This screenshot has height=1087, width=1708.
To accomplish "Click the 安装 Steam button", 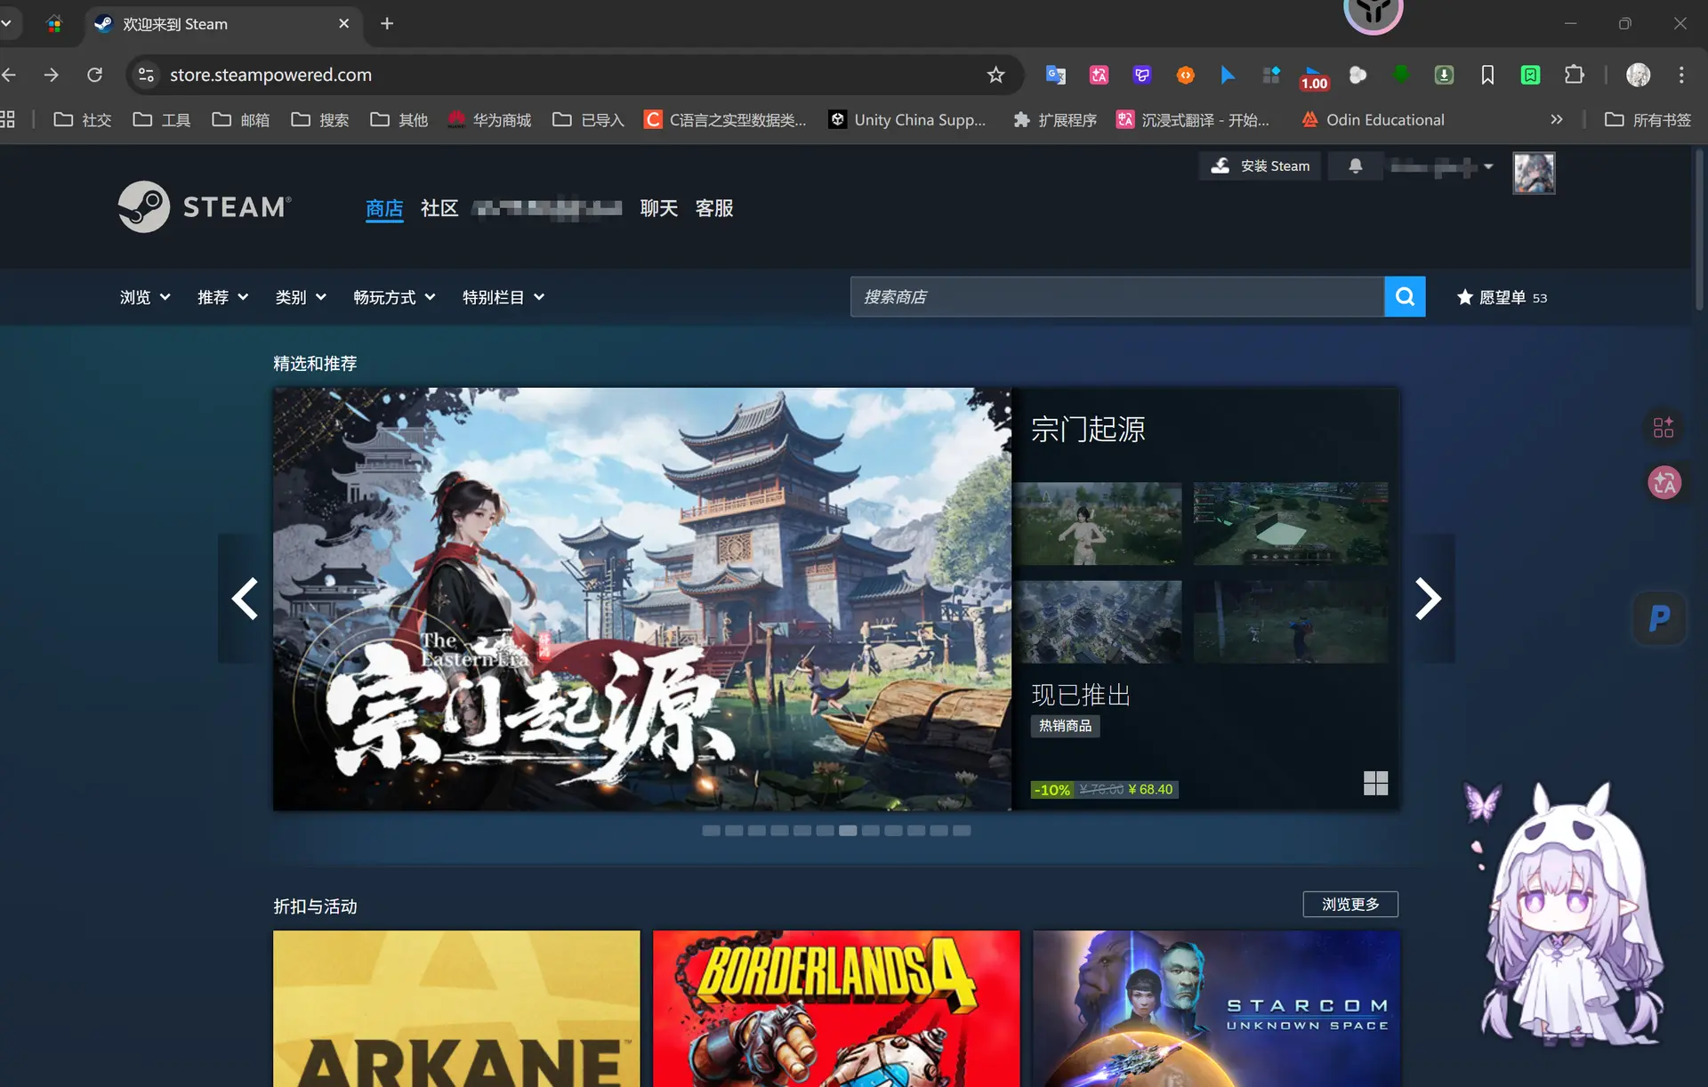I will click(x=1261, y=166).
